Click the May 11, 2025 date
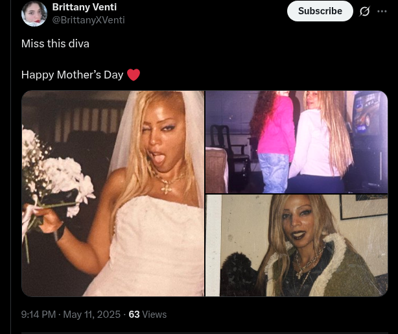The width and height of the screenshot is (398, 334). [91, 315]
